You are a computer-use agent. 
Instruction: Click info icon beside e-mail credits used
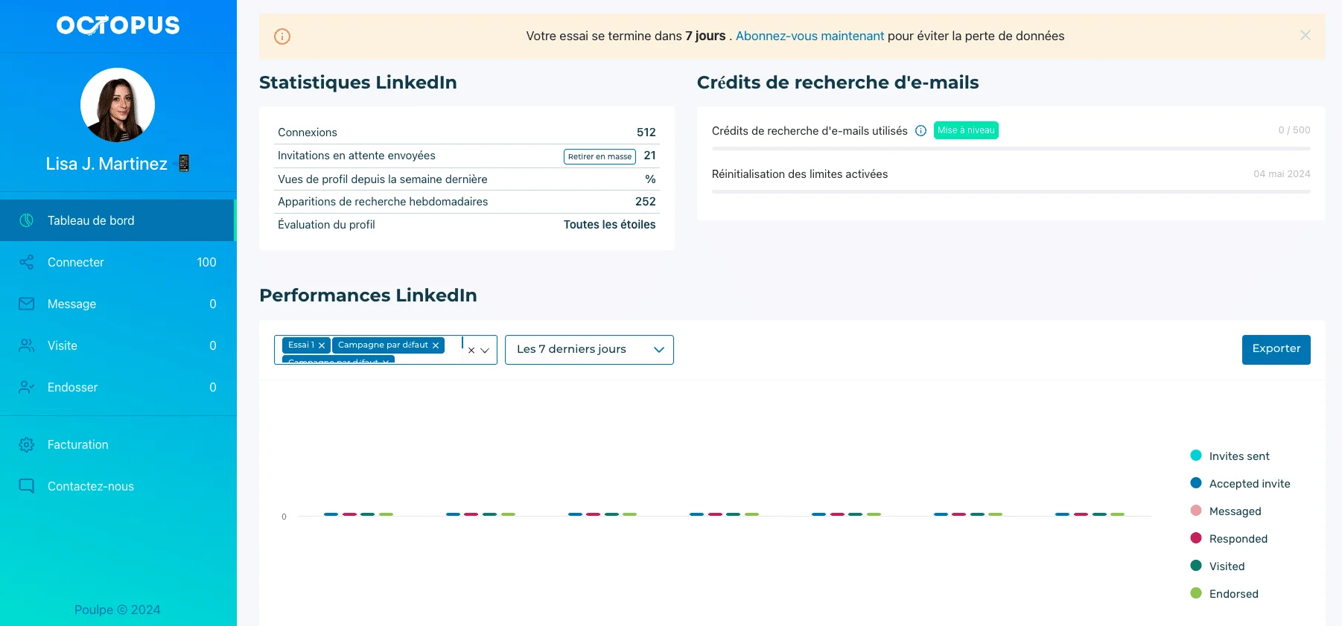click(x=920, y=130)
